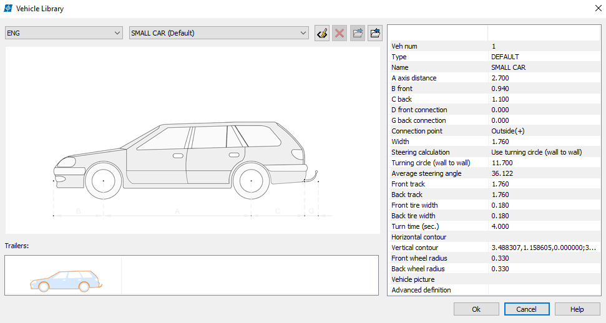
Task: Click the Cancel button
Action: click(x=526, y=309)
